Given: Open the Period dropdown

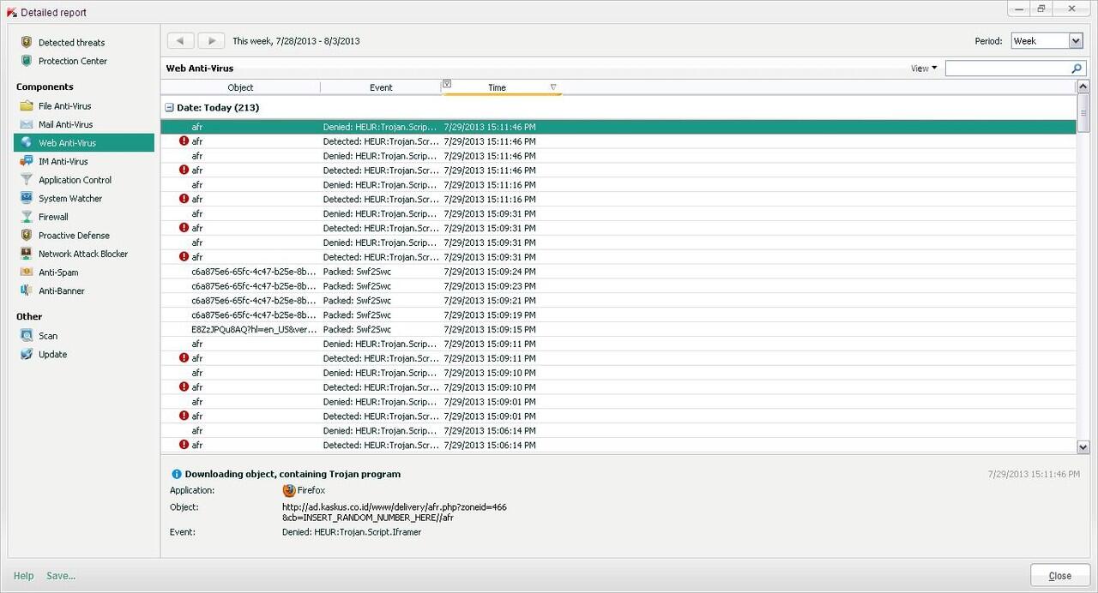Looking at the screenshot, I should (1075, 41).
